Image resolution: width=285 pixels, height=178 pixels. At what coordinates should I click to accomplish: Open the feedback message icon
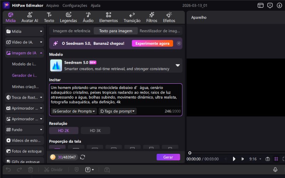pyautogui.click(x=270, y=5)
